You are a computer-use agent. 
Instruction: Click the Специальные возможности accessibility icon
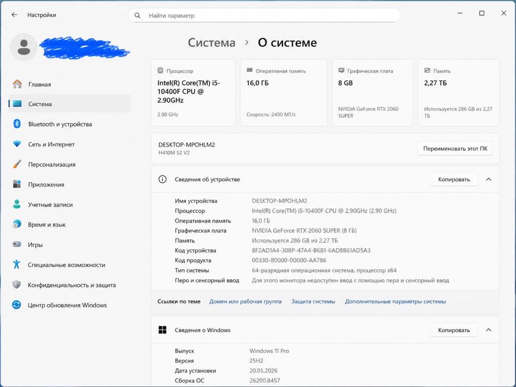[x=17, y=265]
